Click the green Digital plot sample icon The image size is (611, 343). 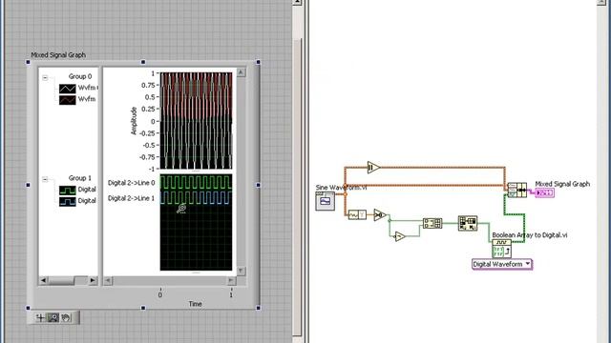coord(68,191)
